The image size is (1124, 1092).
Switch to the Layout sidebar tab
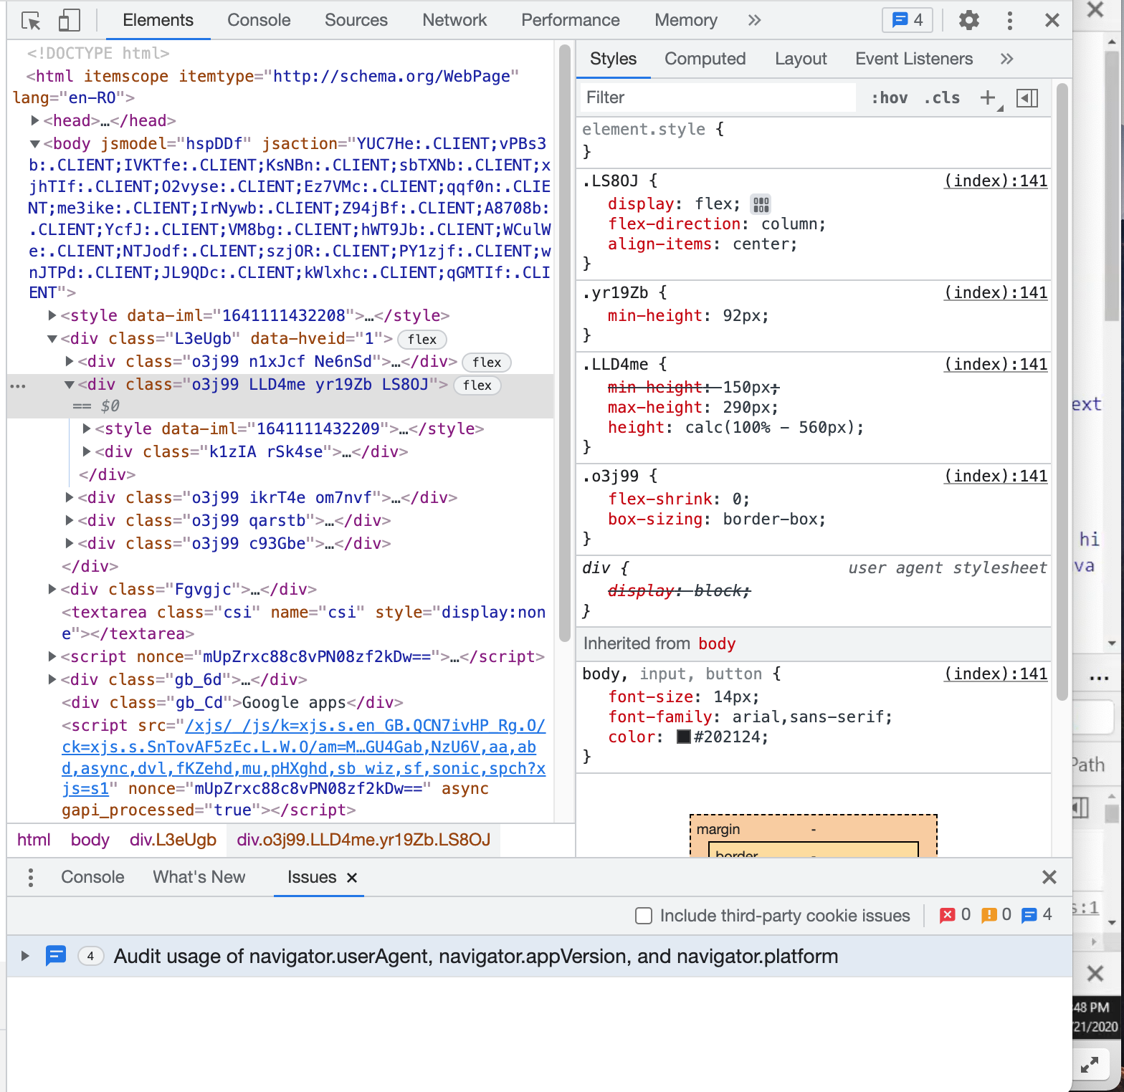tap(801, 59)
